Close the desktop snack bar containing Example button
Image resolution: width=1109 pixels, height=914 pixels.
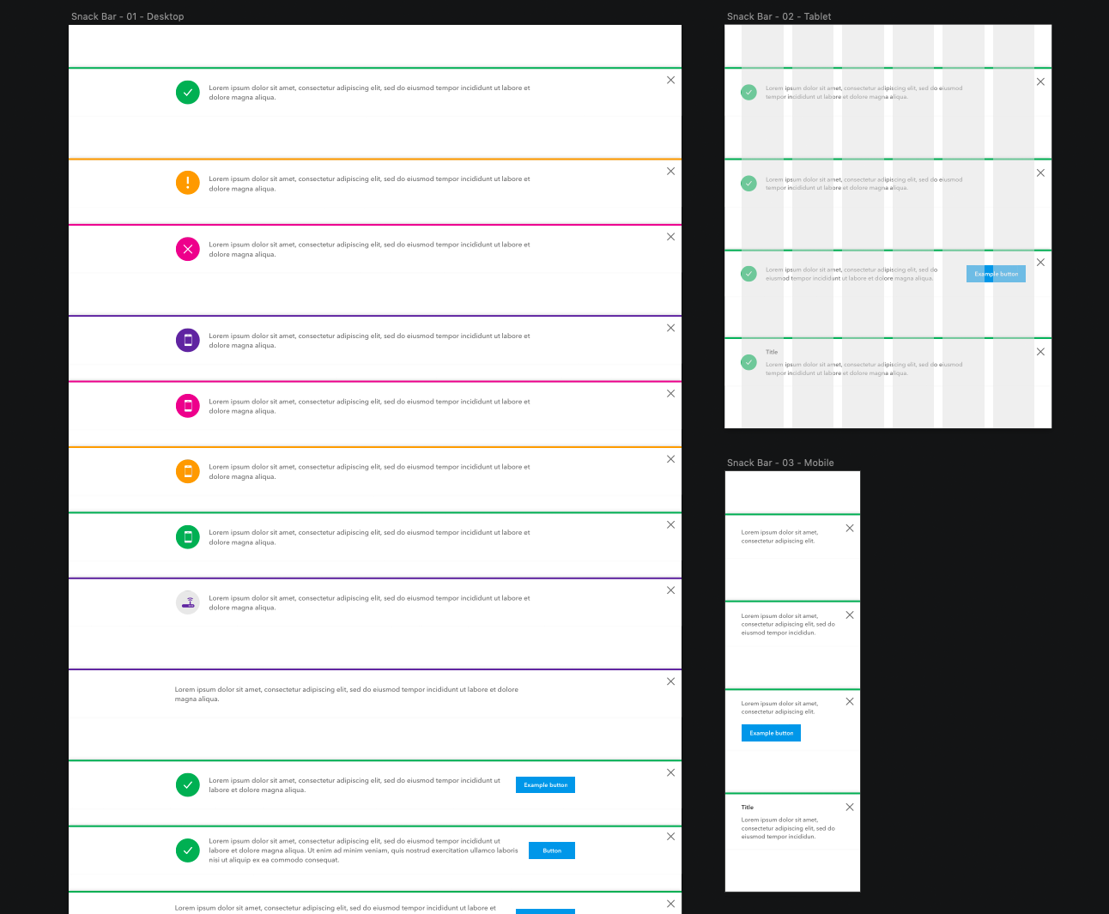[x=671, y=772]
